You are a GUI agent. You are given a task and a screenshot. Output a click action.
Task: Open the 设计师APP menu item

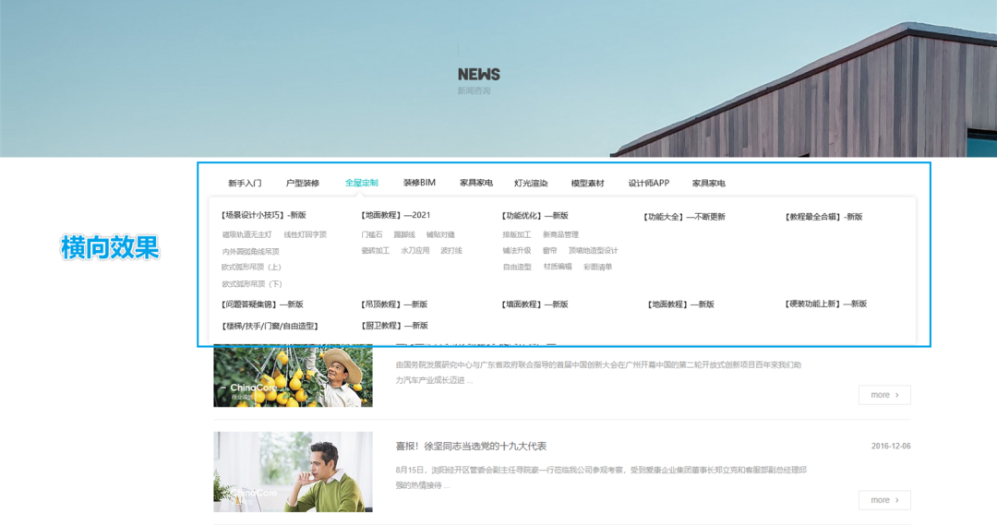648,184
